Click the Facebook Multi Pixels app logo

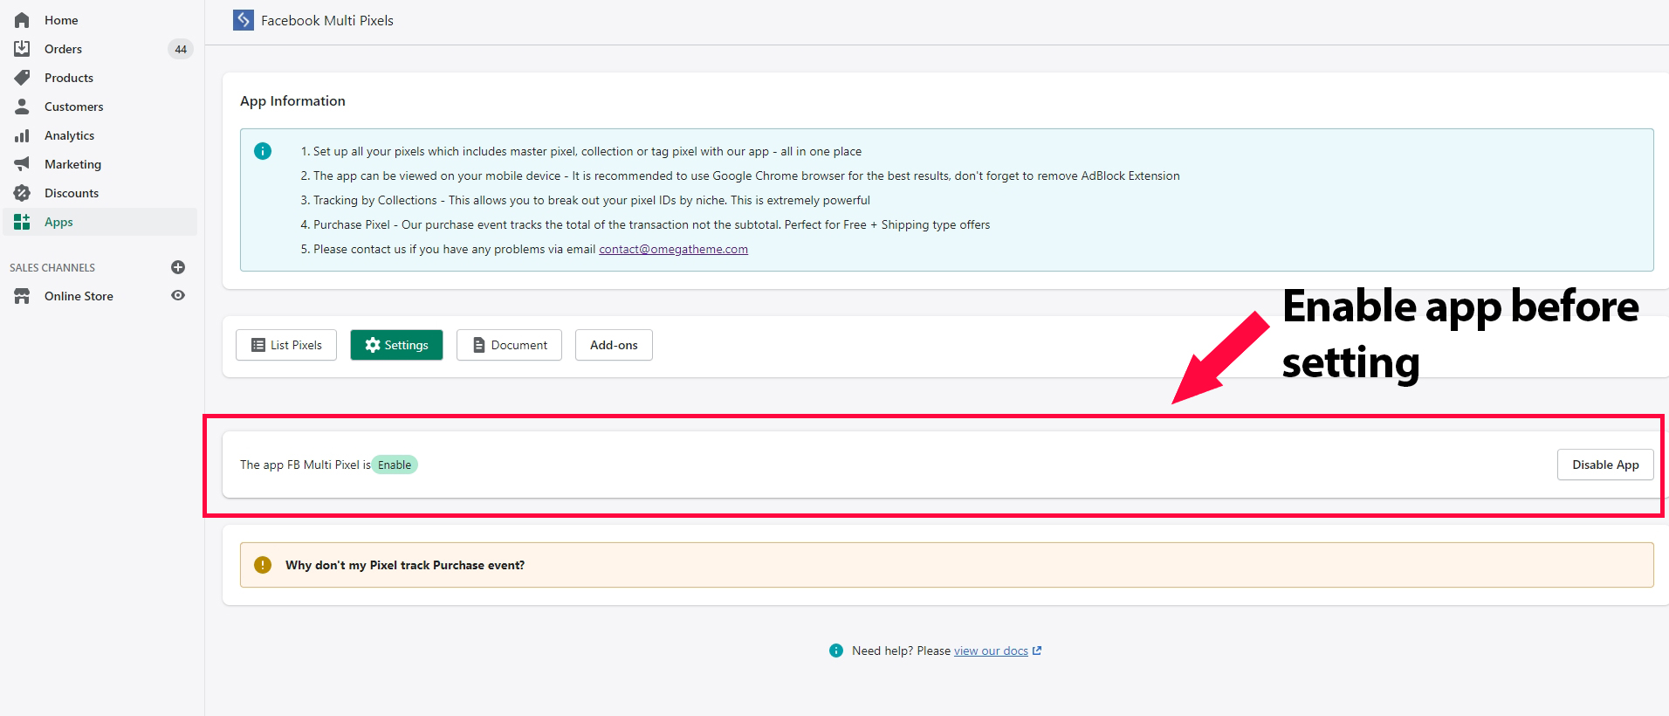(244, 20)
